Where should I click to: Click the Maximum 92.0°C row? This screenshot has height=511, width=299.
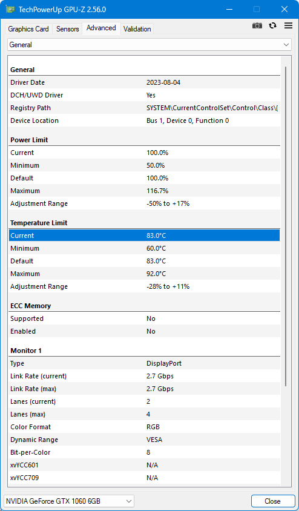pyautogui.click(x=144, y=274)
